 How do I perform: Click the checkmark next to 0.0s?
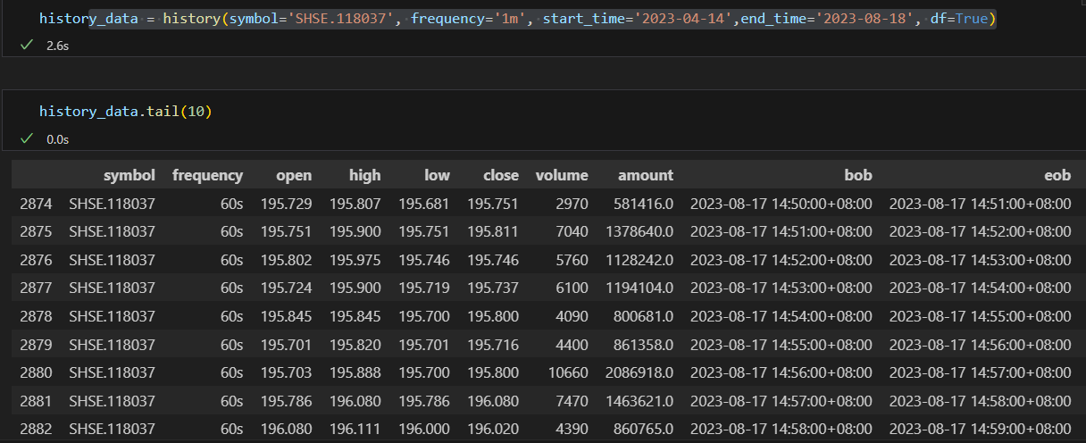(x=27, y=138)
